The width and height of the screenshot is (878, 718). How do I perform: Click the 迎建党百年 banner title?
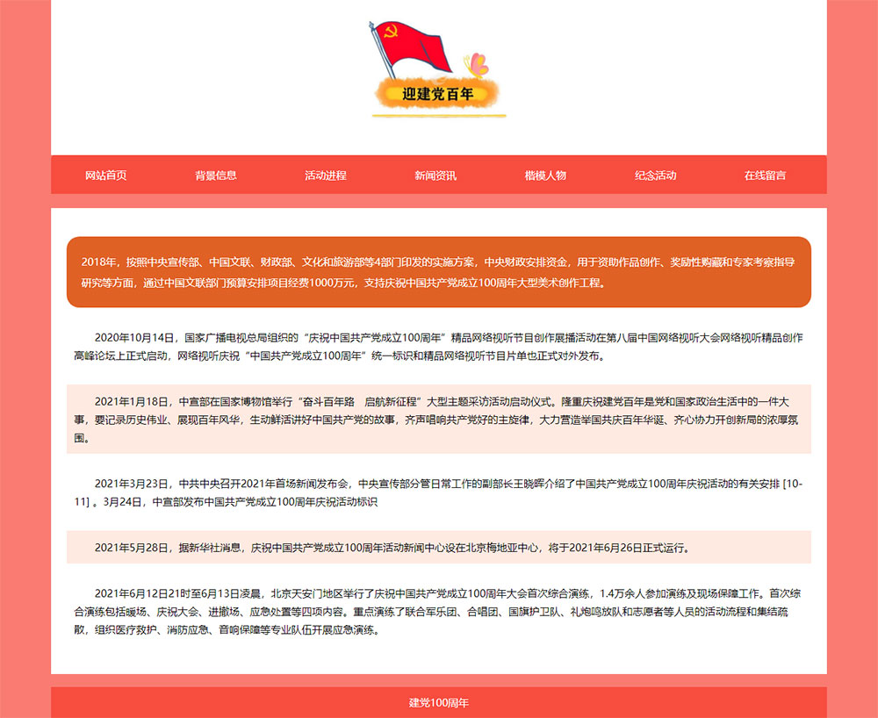[x=438, y=94]
